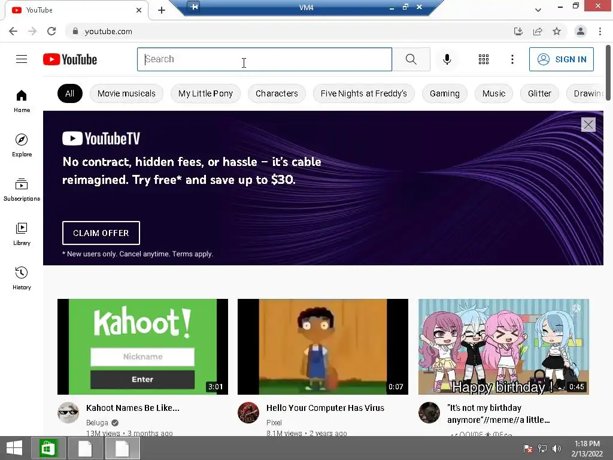Screen dimensions: 613x460
Task: Open the YouTube apps grid
Action: point(484,59)
